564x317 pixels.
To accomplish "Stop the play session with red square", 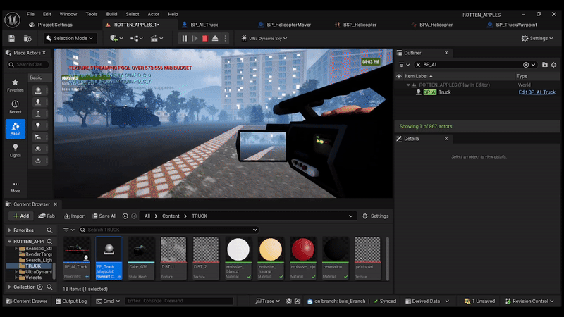I will 204,38.
